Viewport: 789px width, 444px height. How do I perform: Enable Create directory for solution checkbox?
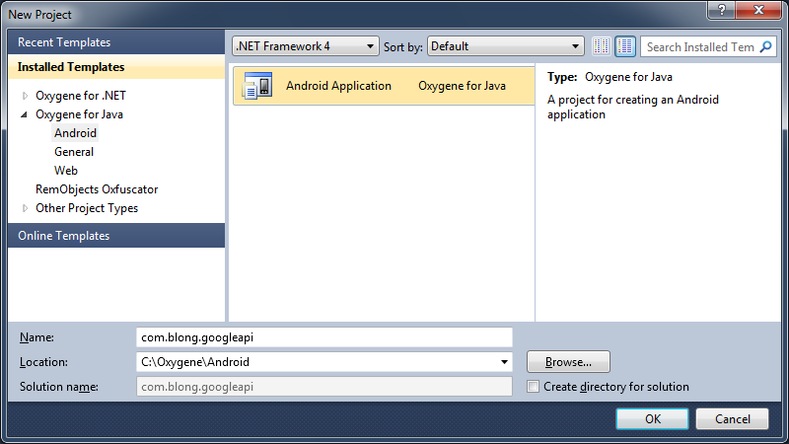click(x=534, y=387)
